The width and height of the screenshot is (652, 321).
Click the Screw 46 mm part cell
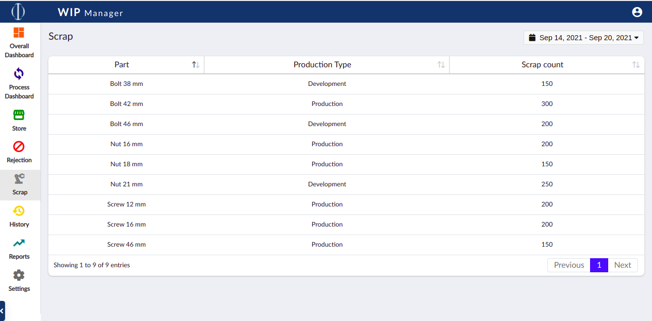tap(126, 245)
